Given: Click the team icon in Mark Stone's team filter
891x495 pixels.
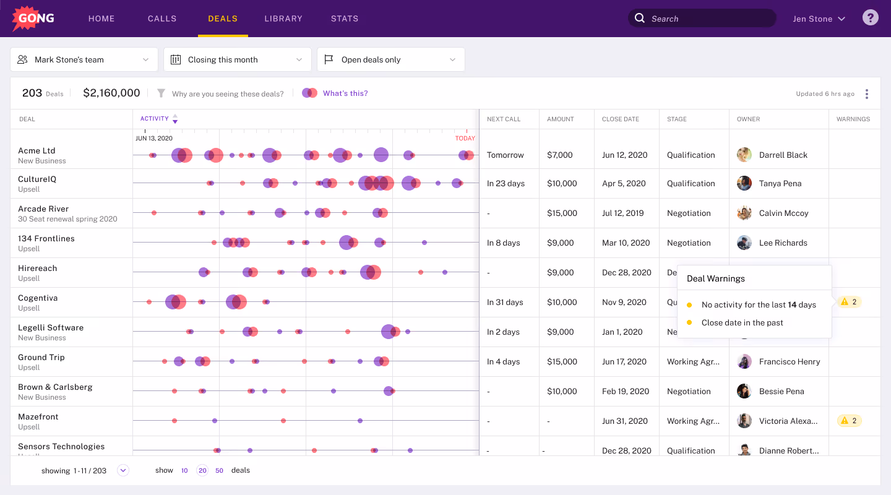Looking at the screenshot, I should click(22, 59).
